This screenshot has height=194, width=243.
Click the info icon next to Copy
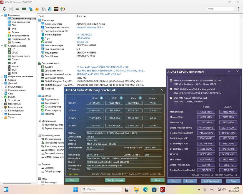(x=140, y=98)
